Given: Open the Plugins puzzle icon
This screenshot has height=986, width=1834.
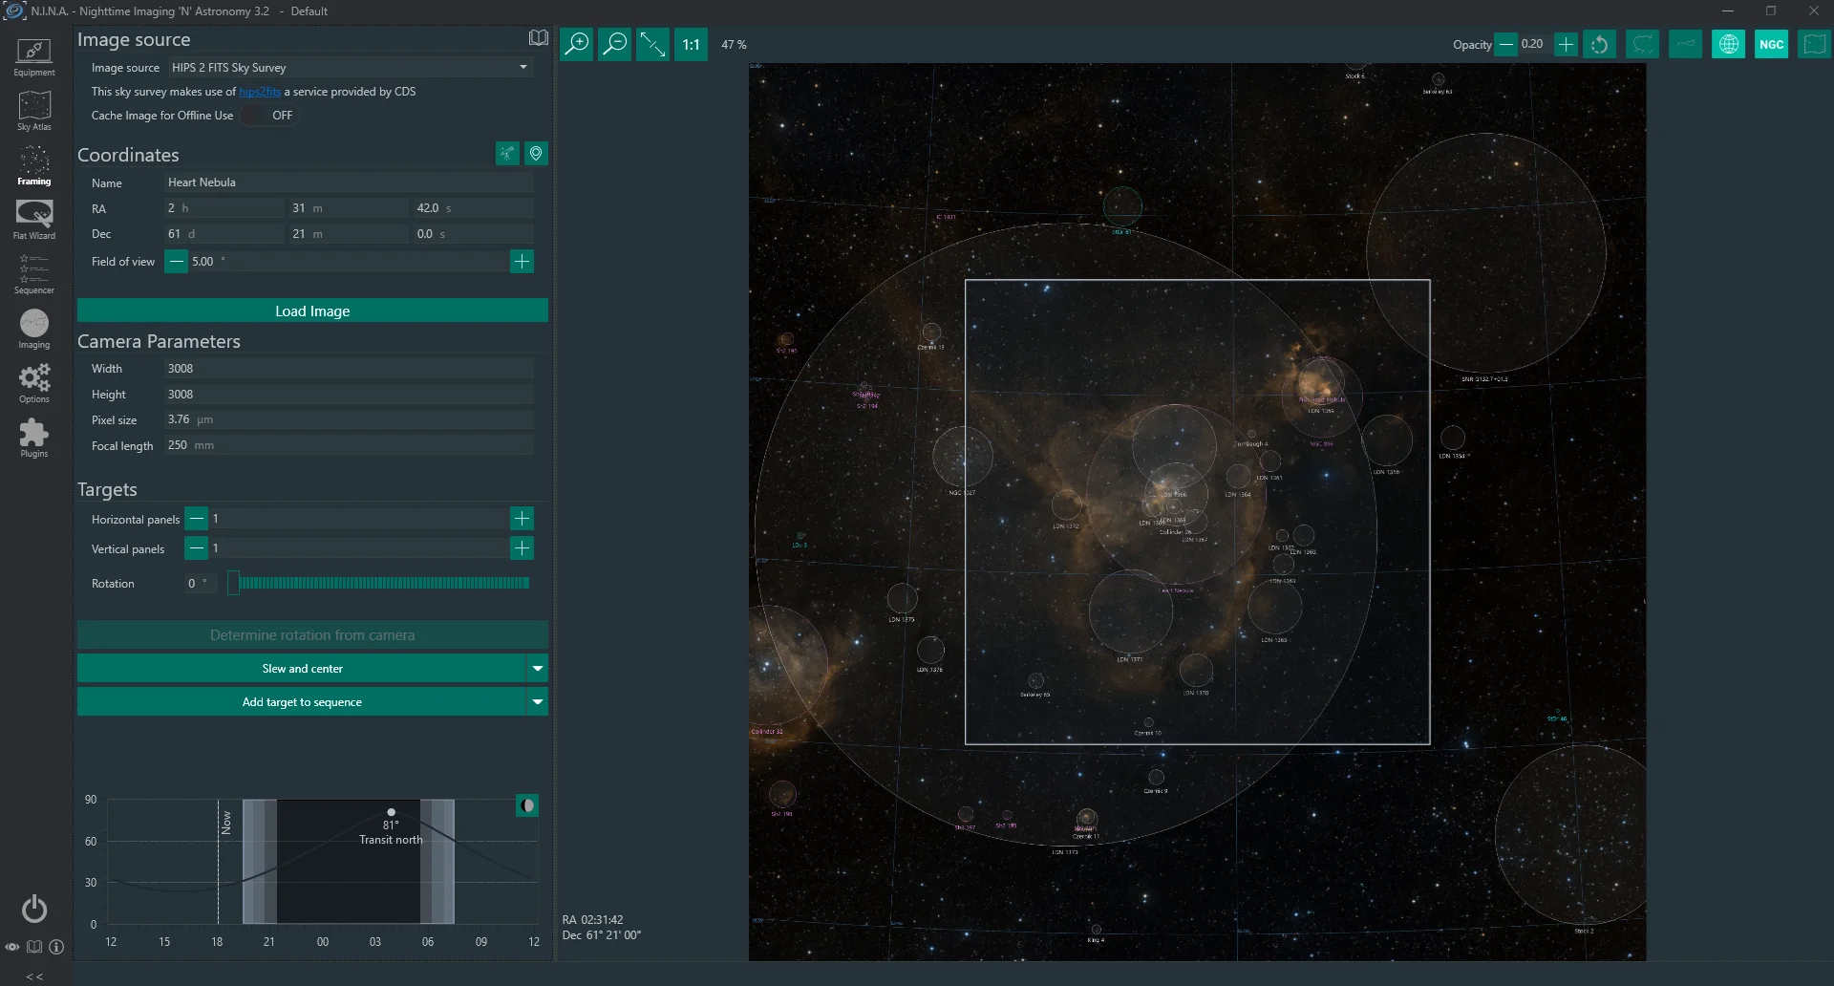Looking at the screenshot, I should pos(34,438).
